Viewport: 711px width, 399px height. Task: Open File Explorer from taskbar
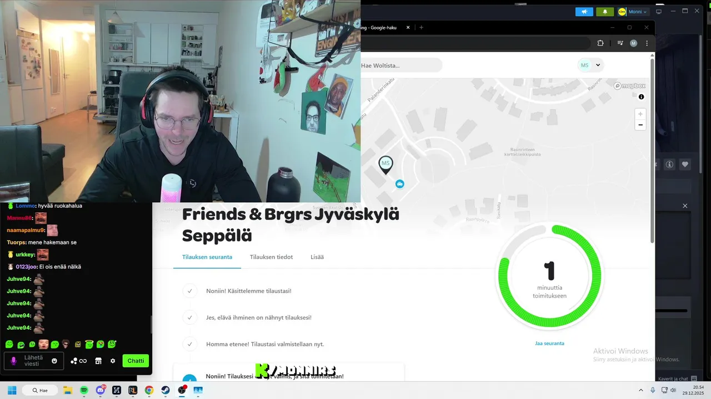pos(68,390)
